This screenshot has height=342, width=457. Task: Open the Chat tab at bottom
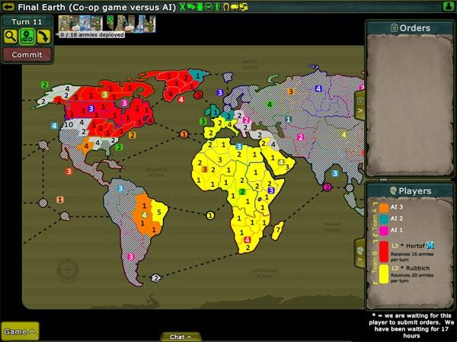click(x=180, y=337)
